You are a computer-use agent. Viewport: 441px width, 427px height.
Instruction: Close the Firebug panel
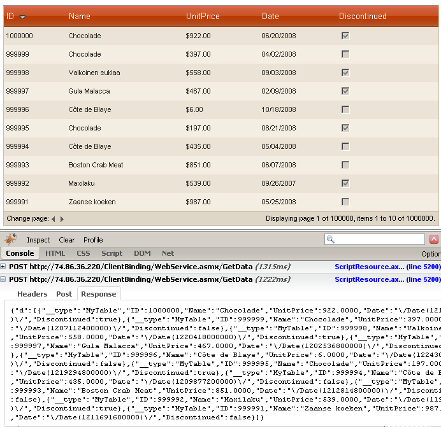(x=434, y=240)
